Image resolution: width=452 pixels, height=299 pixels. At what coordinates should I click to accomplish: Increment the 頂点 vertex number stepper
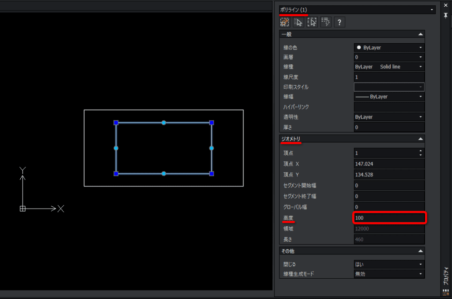tap(421, 151)
